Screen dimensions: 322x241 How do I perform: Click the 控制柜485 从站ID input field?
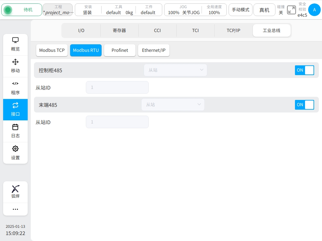[117, 87]
